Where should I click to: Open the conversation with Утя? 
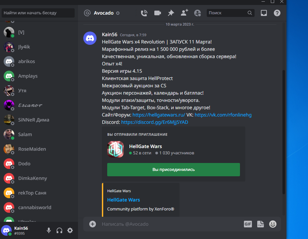coord(39,91)
